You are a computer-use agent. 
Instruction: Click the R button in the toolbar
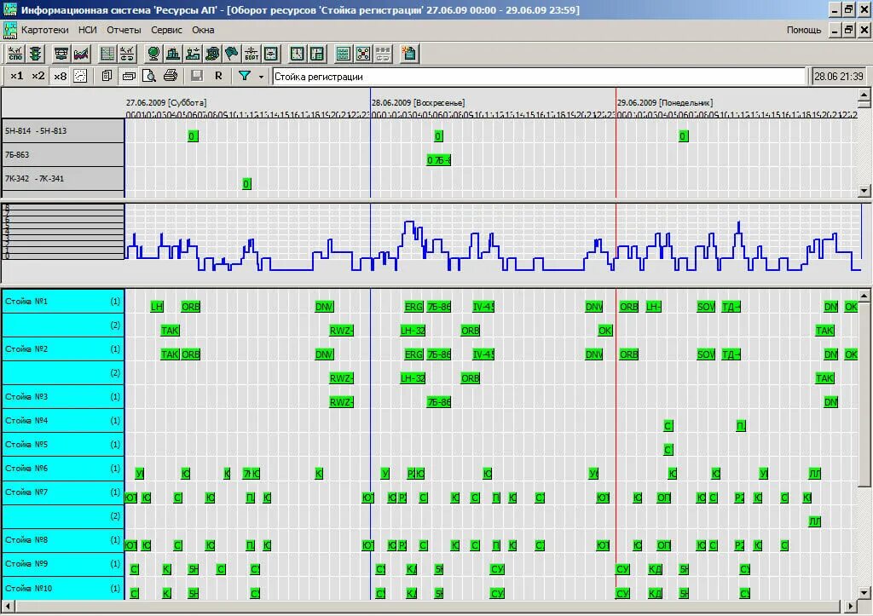(218, 76)
